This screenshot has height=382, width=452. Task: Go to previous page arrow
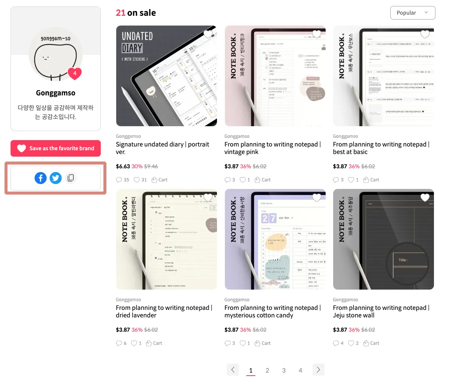coord(233,370)
